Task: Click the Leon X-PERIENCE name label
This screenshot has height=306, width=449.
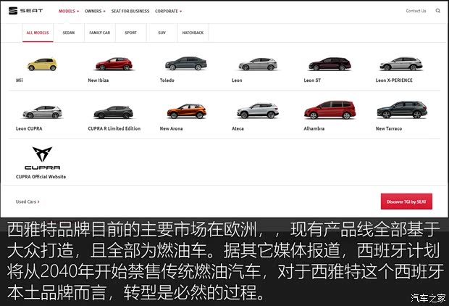Action: [x=394, y=80]
